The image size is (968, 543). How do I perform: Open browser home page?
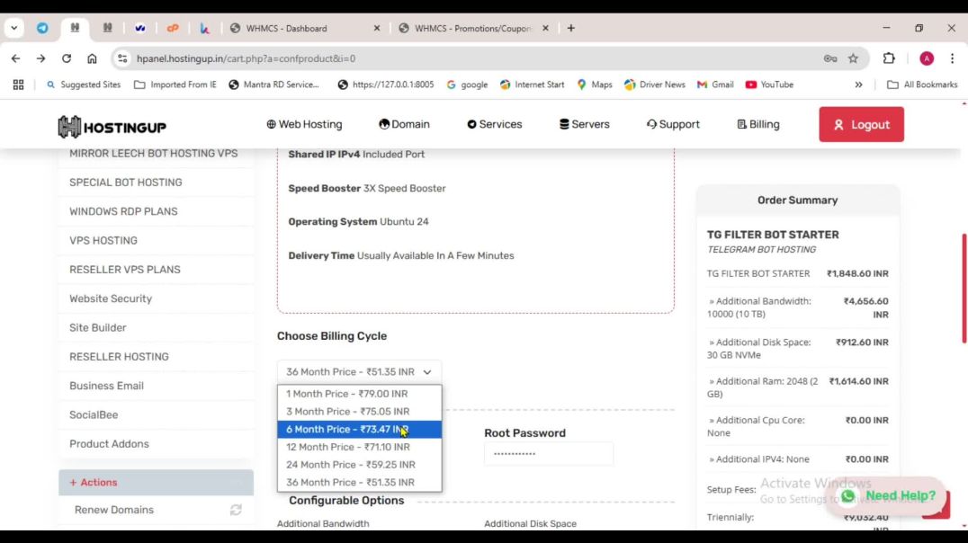[92, 58]
